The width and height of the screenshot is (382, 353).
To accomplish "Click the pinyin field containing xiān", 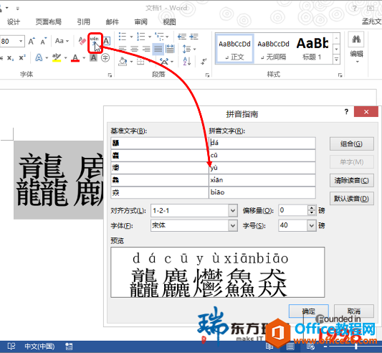I will click(x=262, y=180).
